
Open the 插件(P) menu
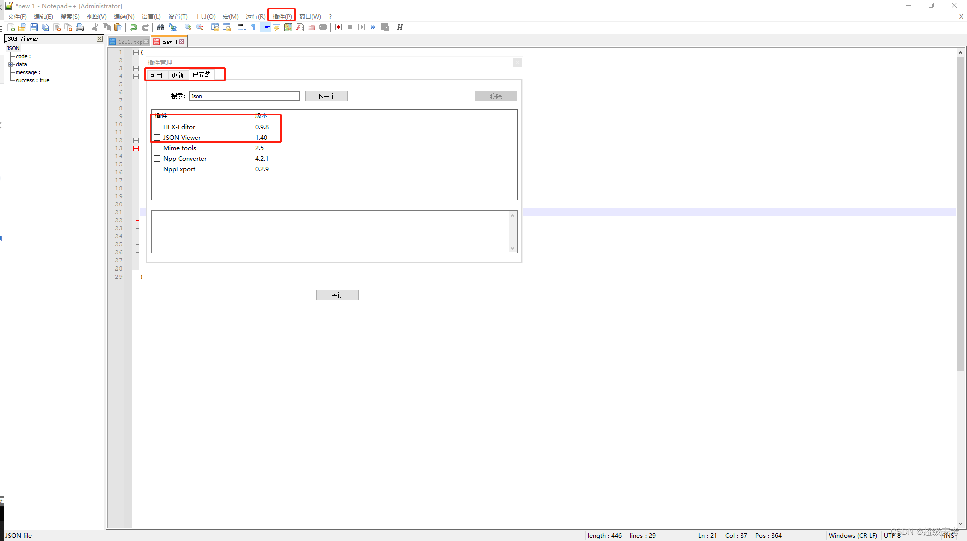(x=282, y=16)
